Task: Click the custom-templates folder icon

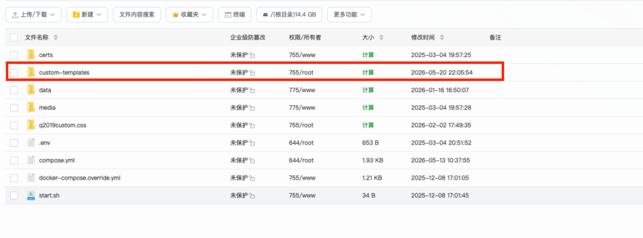Action: tap(31, 72)
